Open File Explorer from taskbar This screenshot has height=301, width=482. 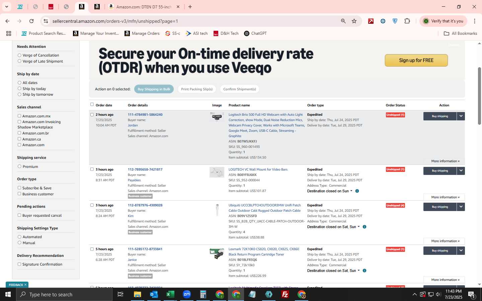click(x=137, y=294)
